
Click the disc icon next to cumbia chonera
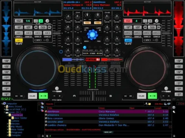(x=46, y=125)
